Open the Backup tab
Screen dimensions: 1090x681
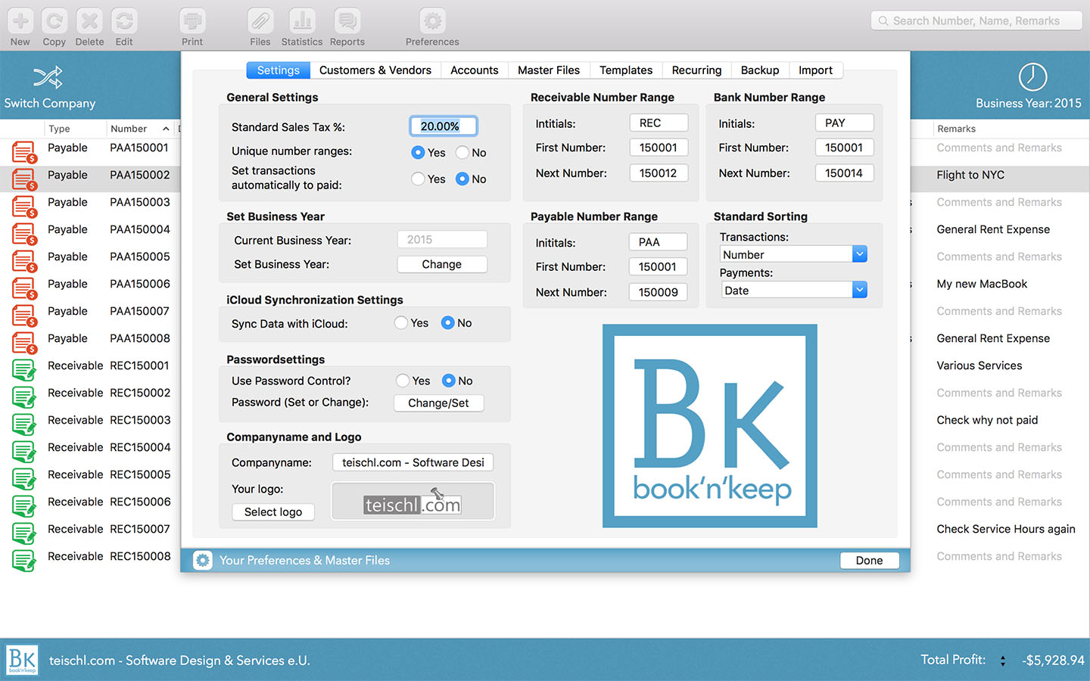pos(760,70)
